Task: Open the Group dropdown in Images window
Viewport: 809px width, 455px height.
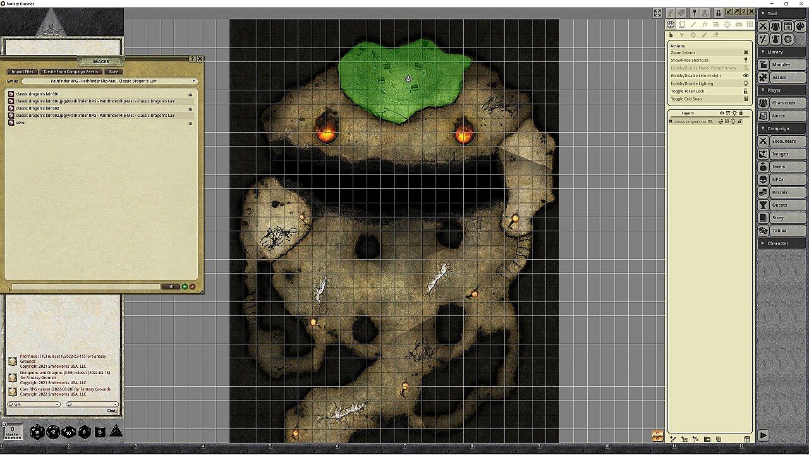Action: [110, 81]
